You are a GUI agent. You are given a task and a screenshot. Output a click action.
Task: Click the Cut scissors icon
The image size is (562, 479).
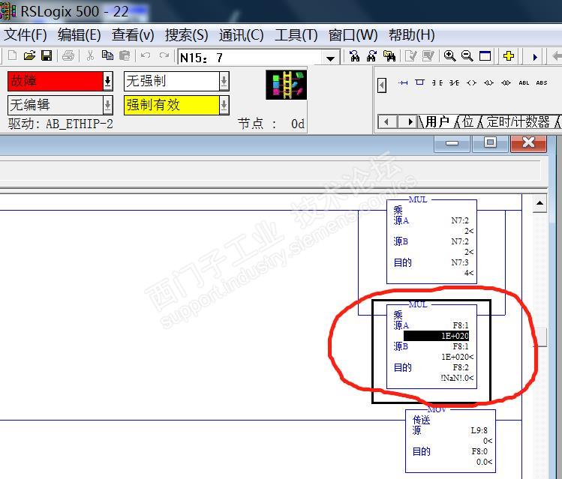(x=90, y=55)
